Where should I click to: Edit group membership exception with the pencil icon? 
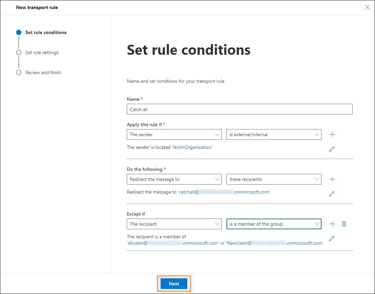click(332, 238)
